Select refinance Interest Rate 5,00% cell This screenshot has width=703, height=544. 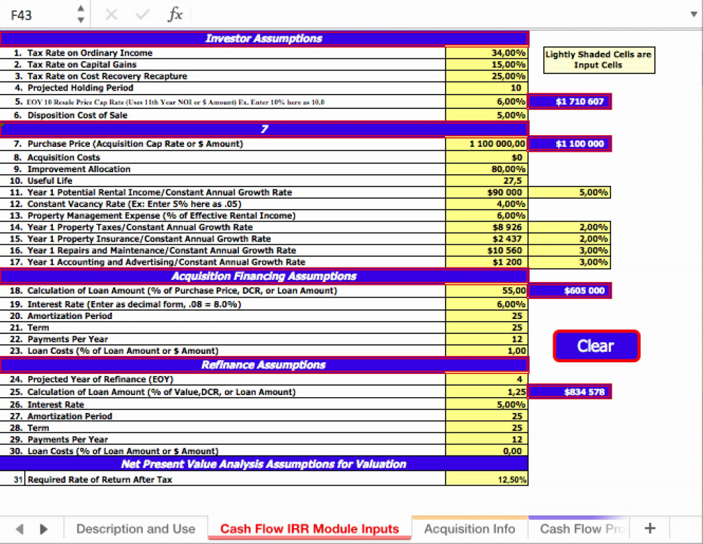point(487,405)
